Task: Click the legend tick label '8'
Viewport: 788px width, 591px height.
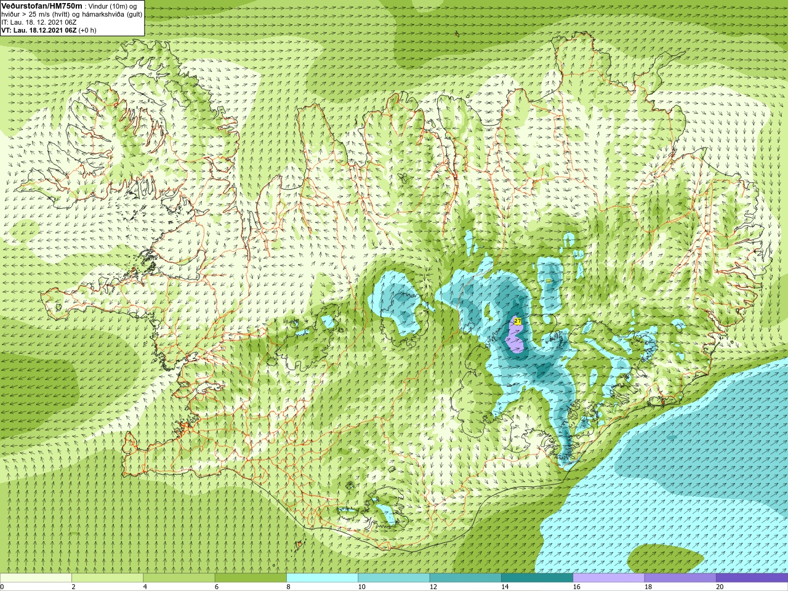Action: 288,587
